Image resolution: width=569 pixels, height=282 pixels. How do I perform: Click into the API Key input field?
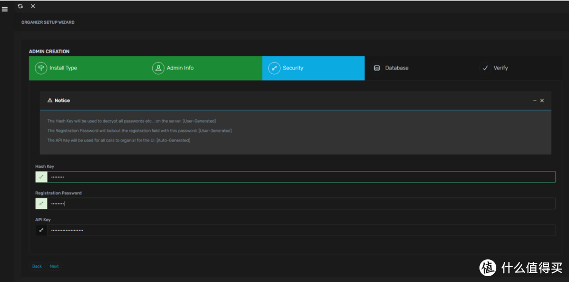click(300, 230)
